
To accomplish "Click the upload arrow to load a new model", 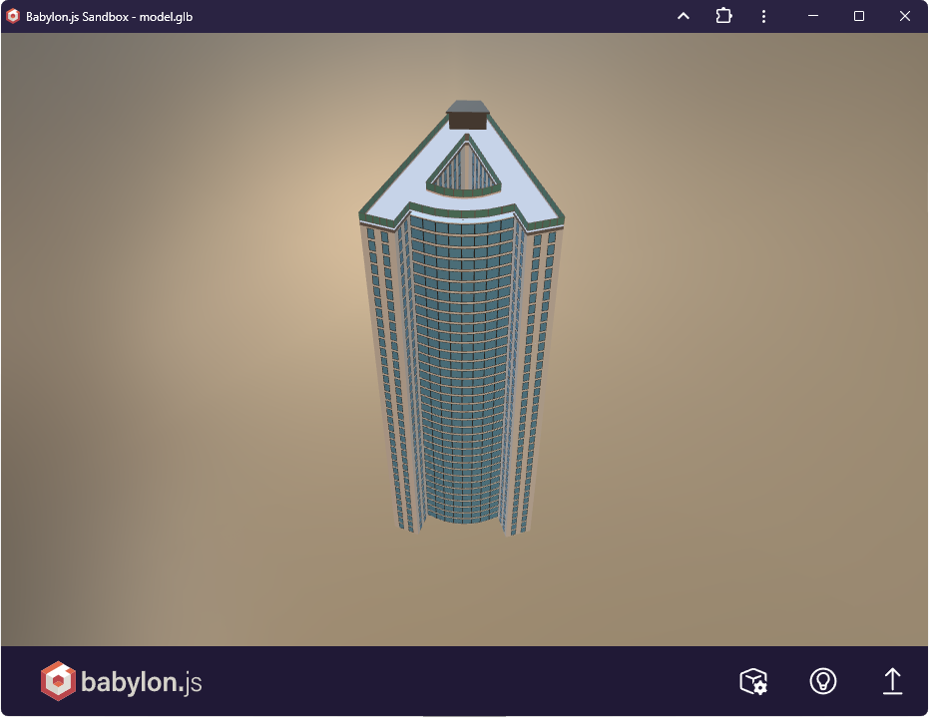I will [x=892, y=681].
